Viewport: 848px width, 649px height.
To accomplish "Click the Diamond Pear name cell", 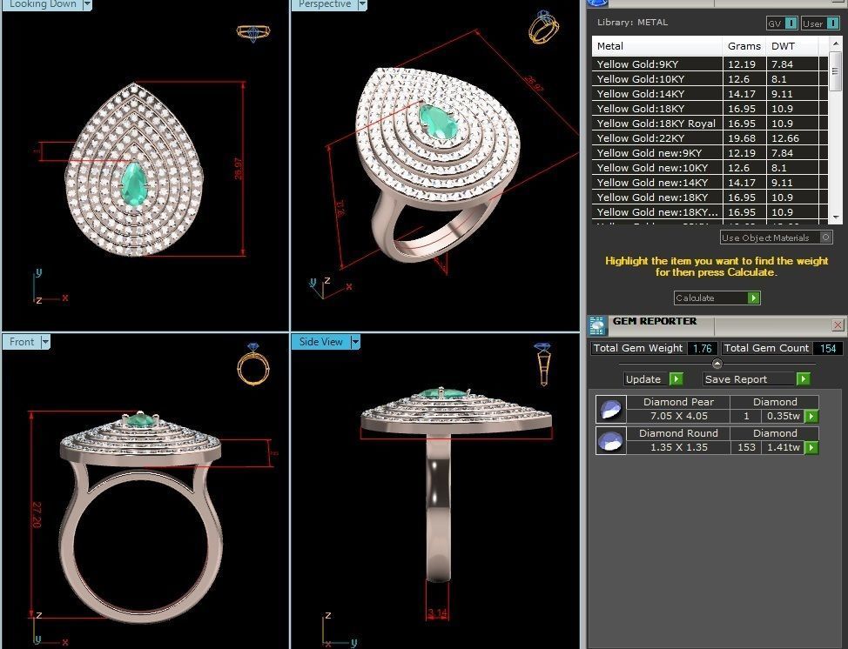I will point(678,402).
